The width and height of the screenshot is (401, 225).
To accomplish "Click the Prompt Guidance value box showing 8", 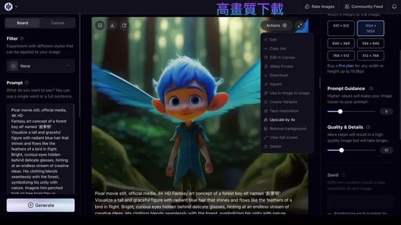I will [x=386, y=111].
